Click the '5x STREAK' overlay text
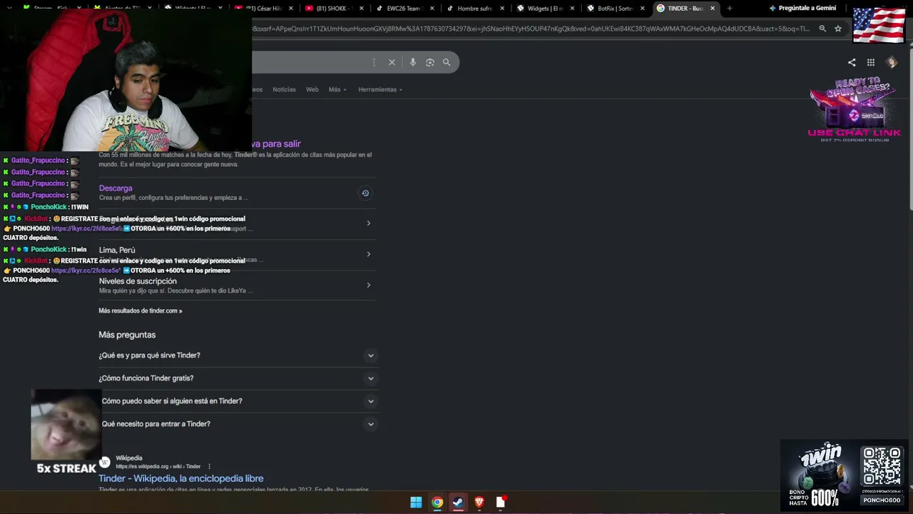Image resolution: width=913 pixels, height=514 pixels. (66, 468)
